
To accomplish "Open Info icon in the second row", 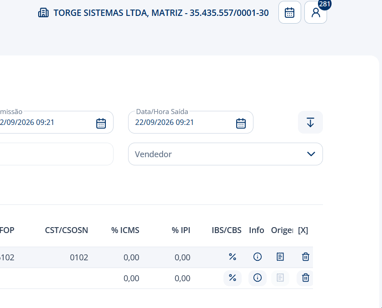I will pyautogui.click(x=258, y=278).
